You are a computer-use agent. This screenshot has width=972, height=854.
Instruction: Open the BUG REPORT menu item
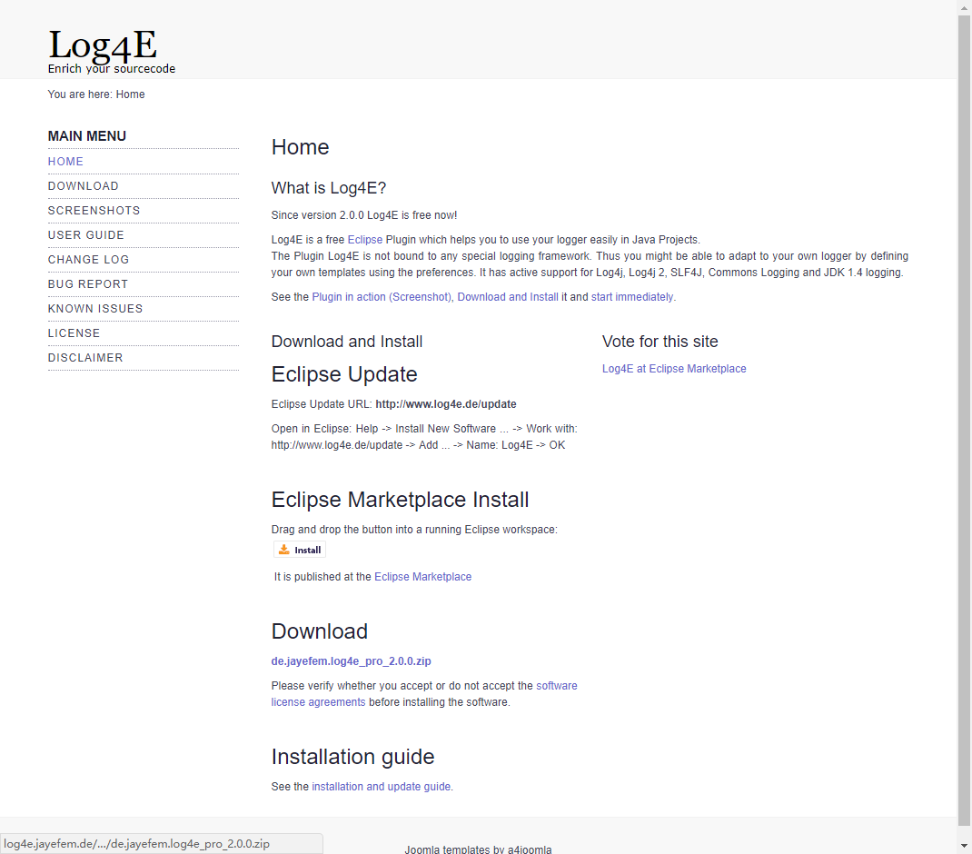point(87,284)
